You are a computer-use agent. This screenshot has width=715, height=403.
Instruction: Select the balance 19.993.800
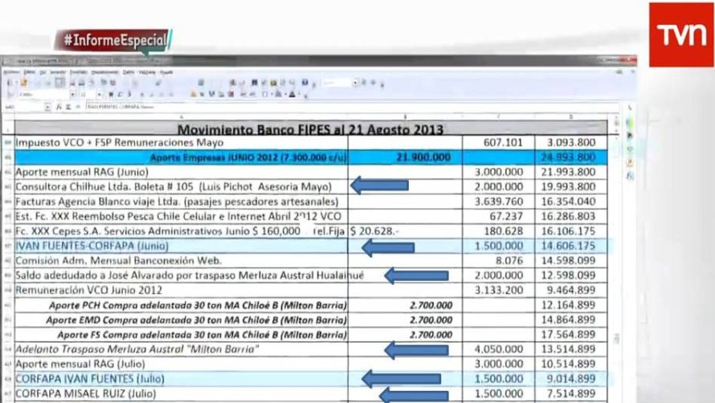click(x=571, y=187)
